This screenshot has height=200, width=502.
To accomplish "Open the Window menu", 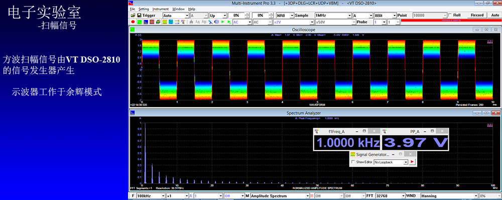I will 178,9.
